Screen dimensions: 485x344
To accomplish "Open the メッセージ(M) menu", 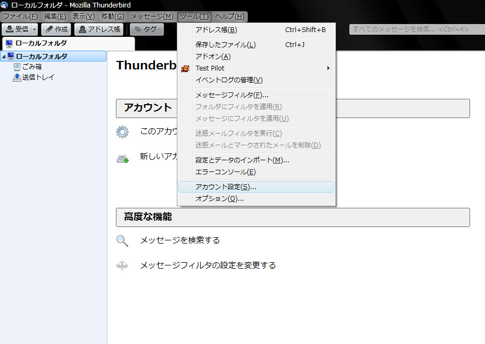I will (152, 17).
